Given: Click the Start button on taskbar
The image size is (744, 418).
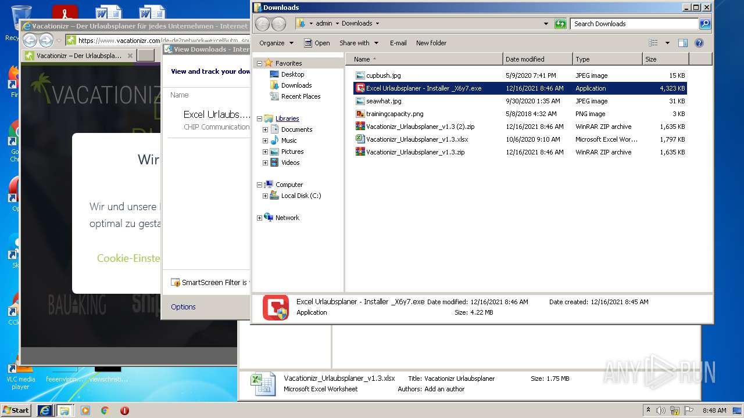Looking at the screenshot, I should point(16,410).
